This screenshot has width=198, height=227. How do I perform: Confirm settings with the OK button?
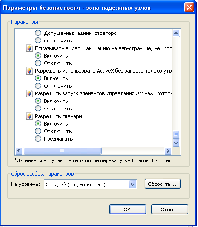[128, 210]
